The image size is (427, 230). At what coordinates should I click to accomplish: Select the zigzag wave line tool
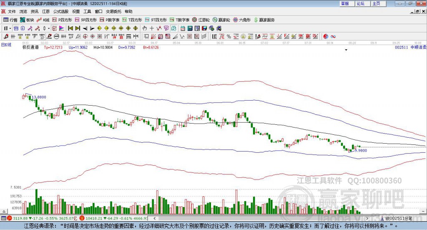click(x=183, y=36)
